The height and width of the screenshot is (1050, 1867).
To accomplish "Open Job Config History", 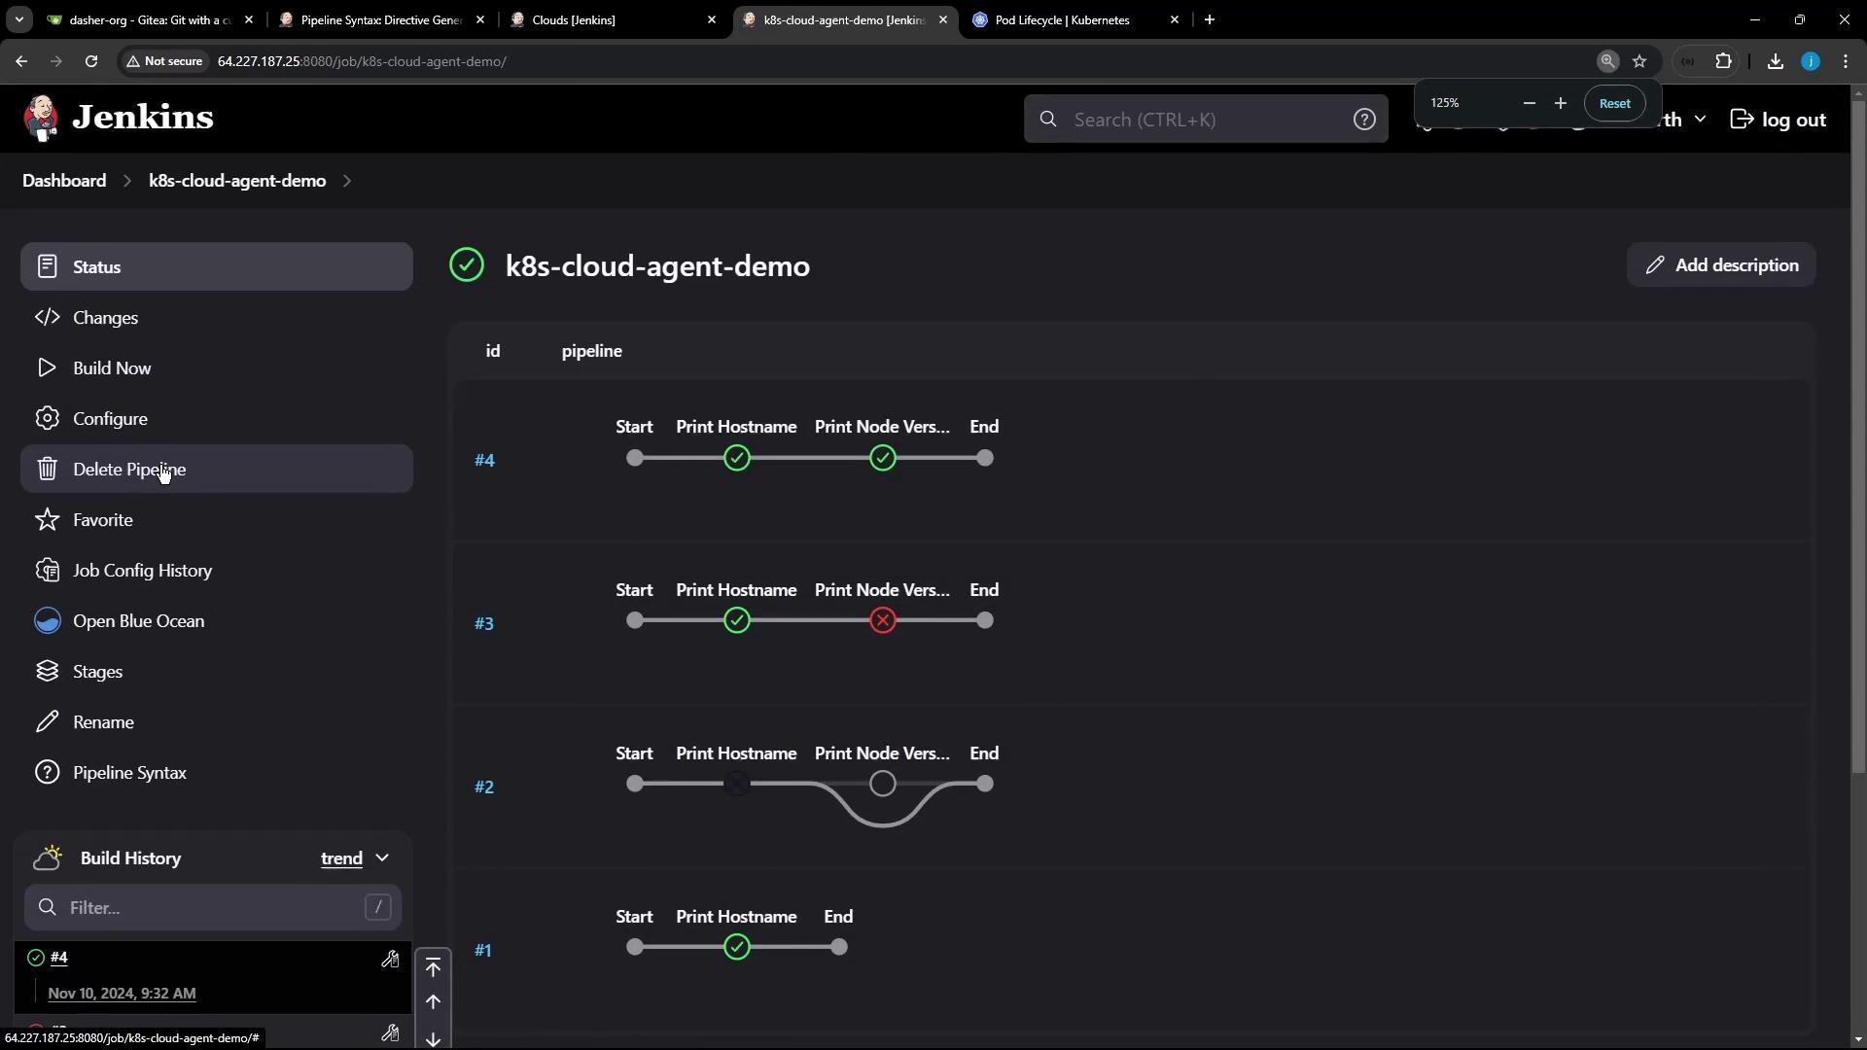I will tap(142, 571).
